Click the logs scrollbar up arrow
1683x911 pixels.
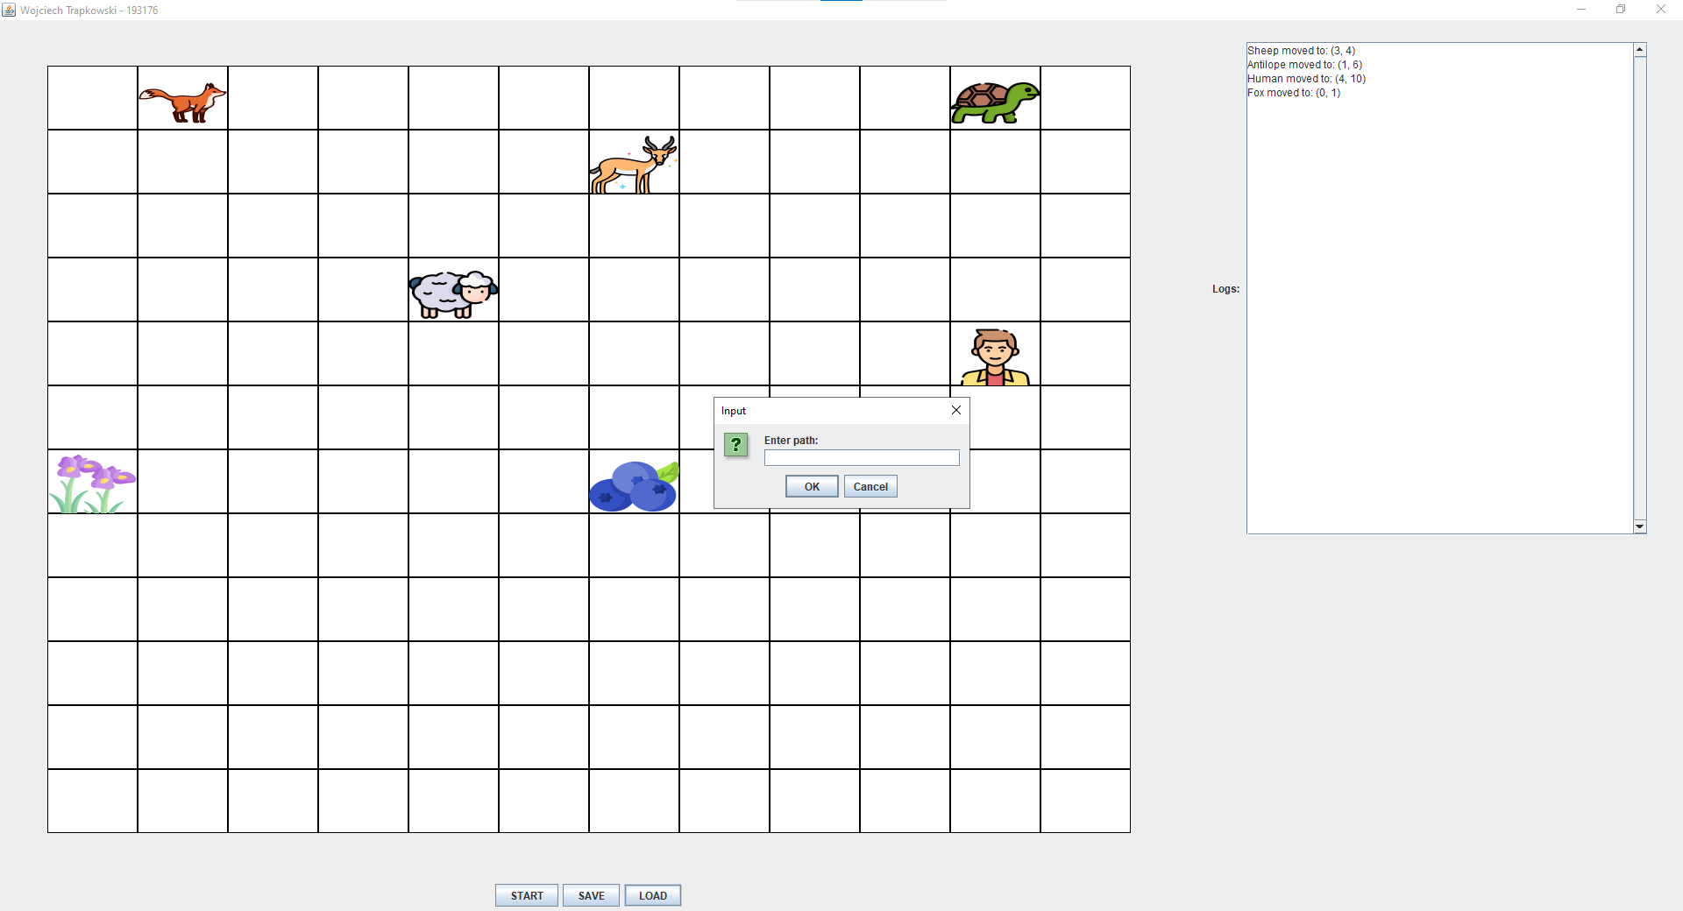point(1640,50)
